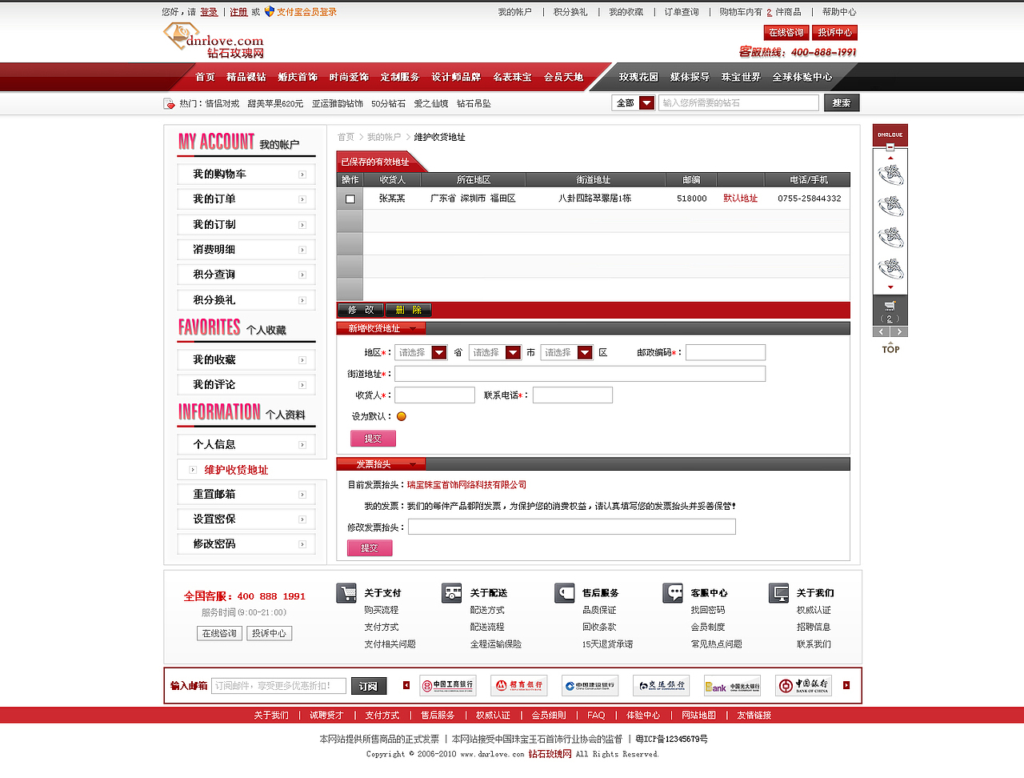Expand the 发票抬头 section header
Image resolution: width=1024 pixels, height=778 pixels.
pyautogui.click(x=381, y=464)
